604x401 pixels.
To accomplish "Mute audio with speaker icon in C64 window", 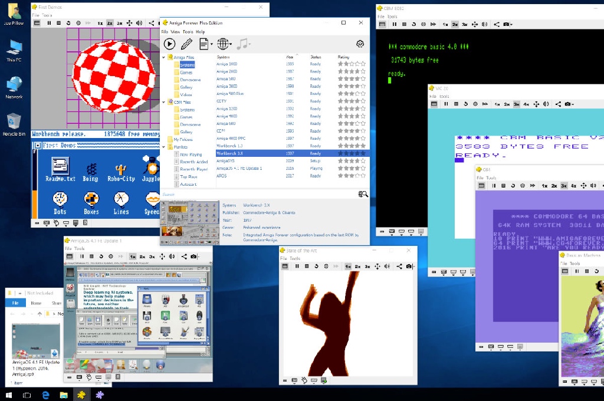I will (x=593, y=186).
